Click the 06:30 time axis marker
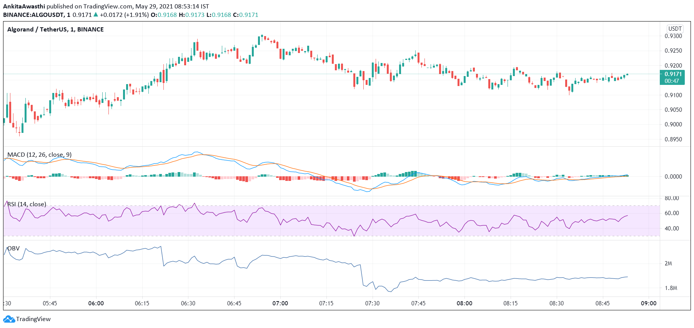Screen dimensions: 694x328 tap(188, 303)
